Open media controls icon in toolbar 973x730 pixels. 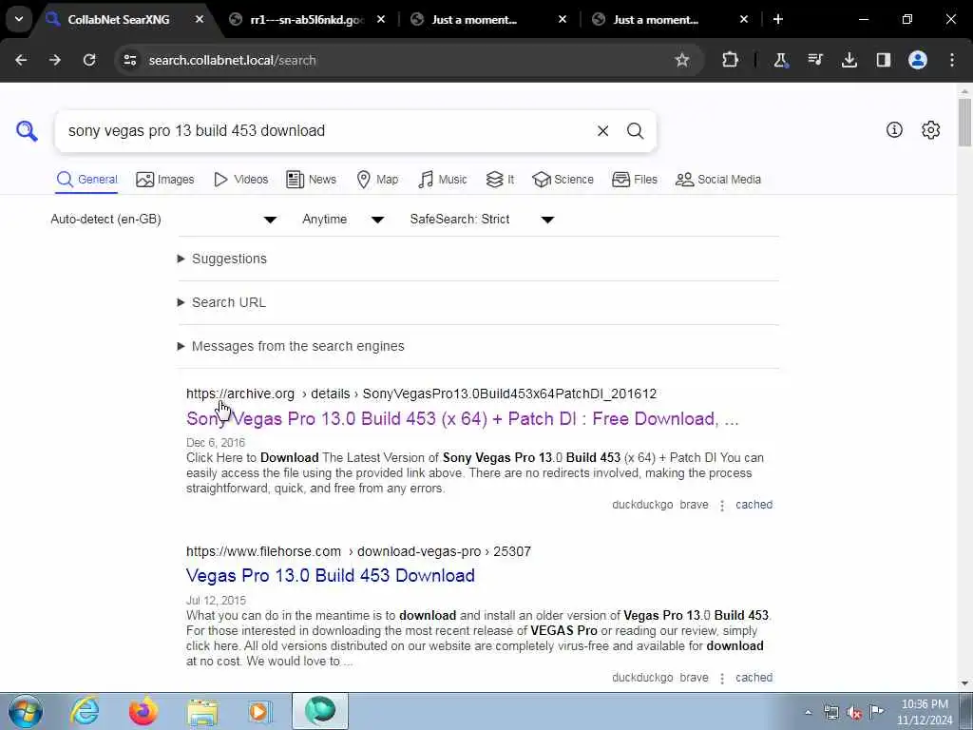pyautogui.click(x=814, y=60)
